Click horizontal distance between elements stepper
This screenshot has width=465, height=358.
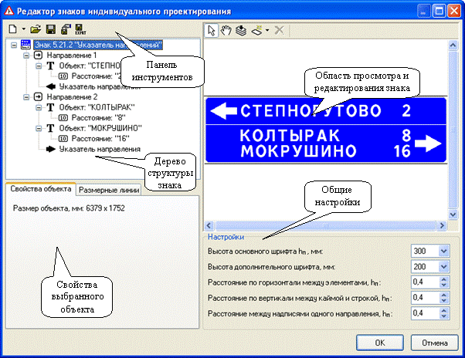point(443,282)
